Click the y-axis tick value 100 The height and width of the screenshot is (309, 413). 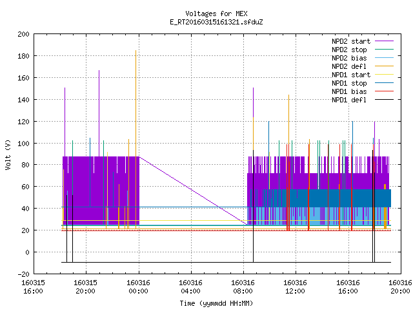pos(23,144)
